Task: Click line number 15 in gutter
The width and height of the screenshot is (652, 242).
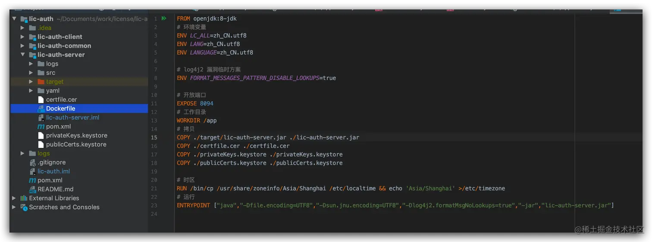Action: (x=154, y=138)
